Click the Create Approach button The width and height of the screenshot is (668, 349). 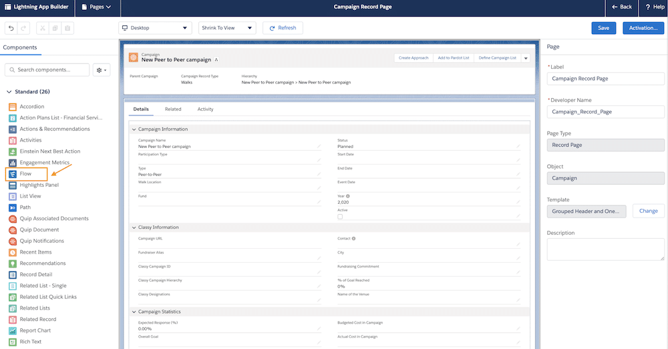tap(413, 58)
